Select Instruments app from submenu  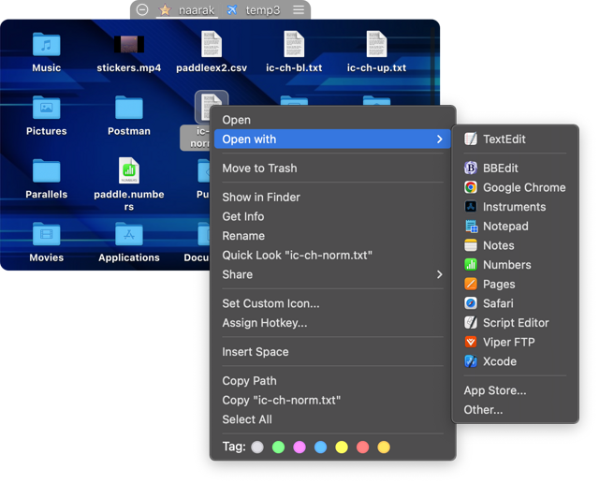[x=514, y=207]
